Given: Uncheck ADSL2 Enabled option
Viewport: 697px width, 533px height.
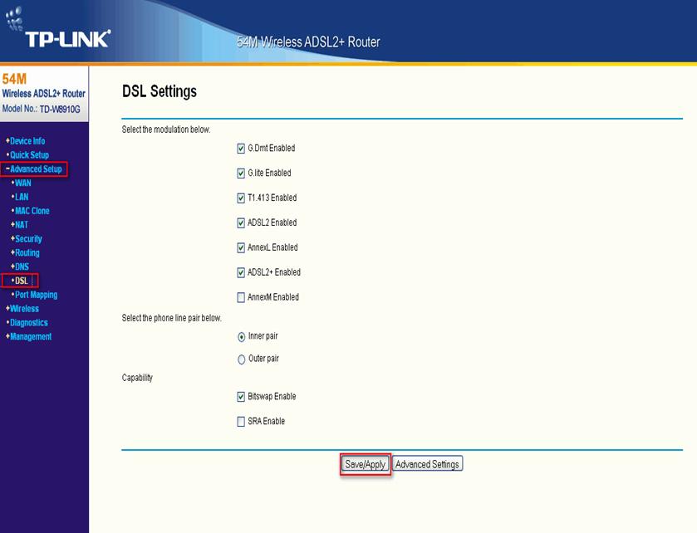Looking at the screenshot, I should point(241,223).
